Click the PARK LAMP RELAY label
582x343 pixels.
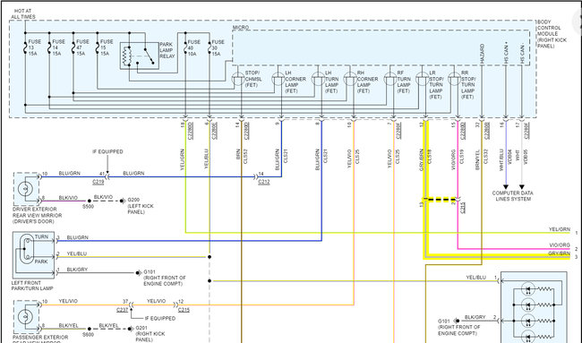[x=167, y=50]
